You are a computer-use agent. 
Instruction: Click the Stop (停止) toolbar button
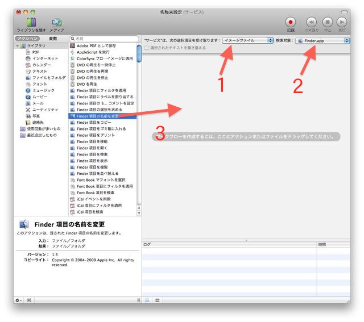coord(327,22)
